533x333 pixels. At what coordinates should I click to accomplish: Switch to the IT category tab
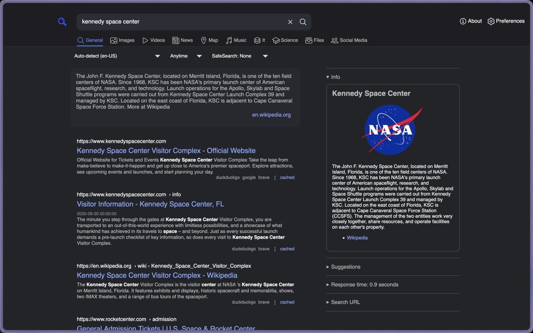tap(259, 40)
